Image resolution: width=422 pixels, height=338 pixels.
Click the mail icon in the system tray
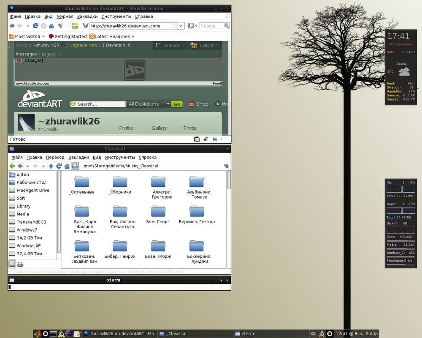(313, 333)
